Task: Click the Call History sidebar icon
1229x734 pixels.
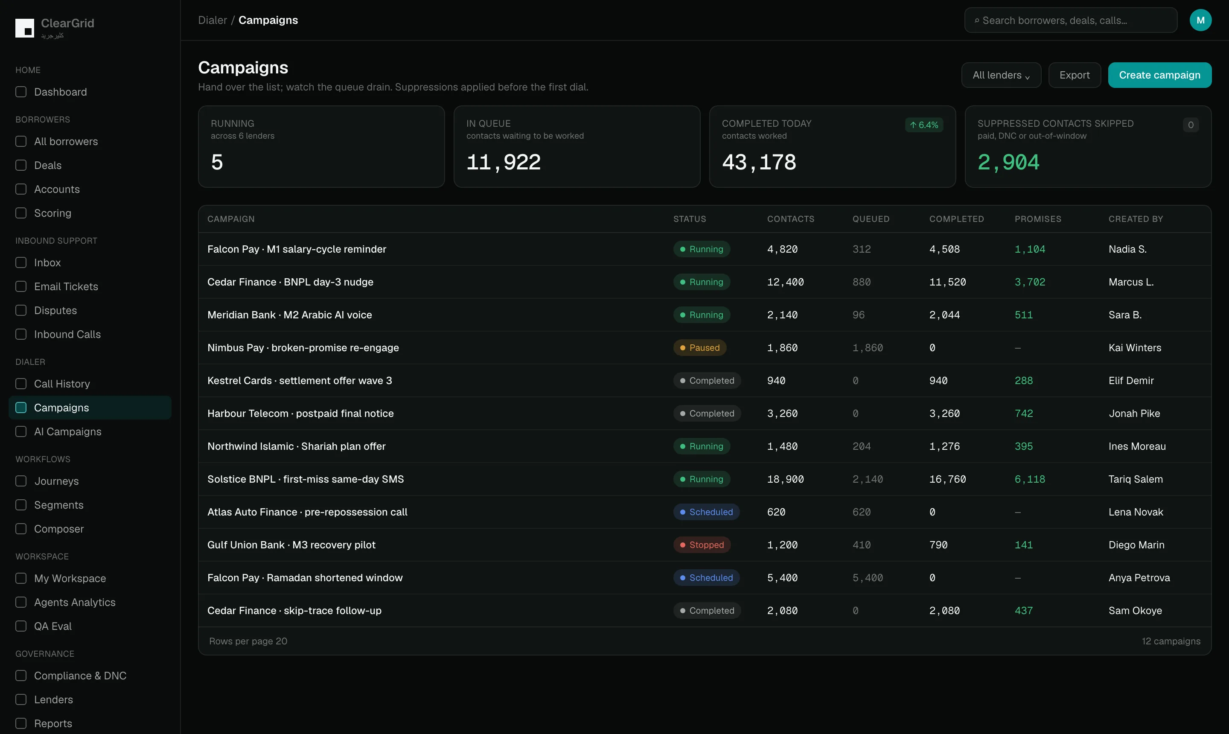Action: (x=21, y=384)
